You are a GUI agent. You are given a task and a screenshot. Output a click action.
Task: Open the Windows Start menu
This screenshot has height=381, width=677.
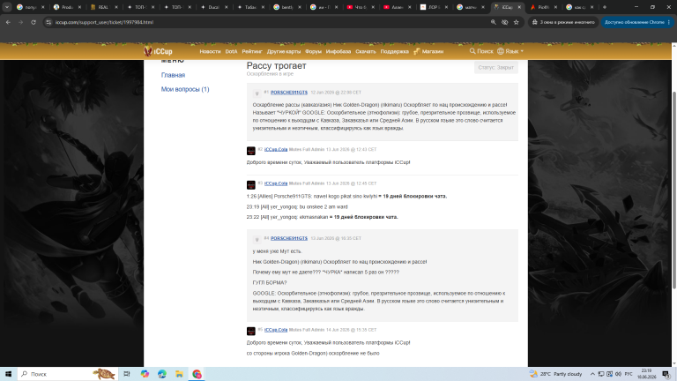(x=8, y=374)
